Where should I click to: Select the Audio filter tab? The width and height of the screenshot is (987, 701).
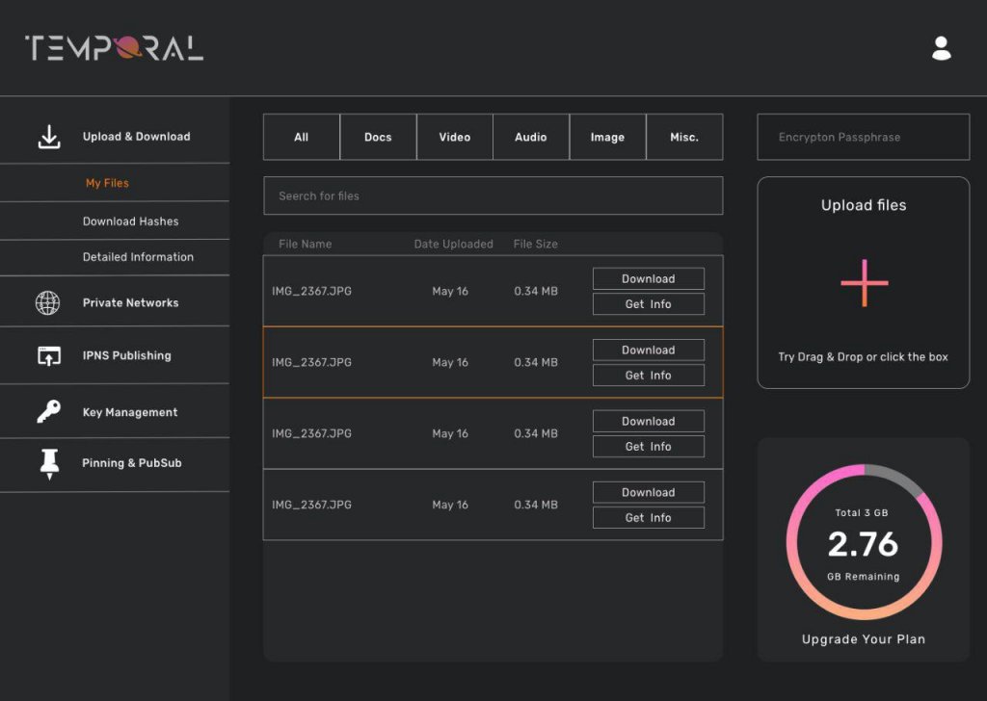531,137
